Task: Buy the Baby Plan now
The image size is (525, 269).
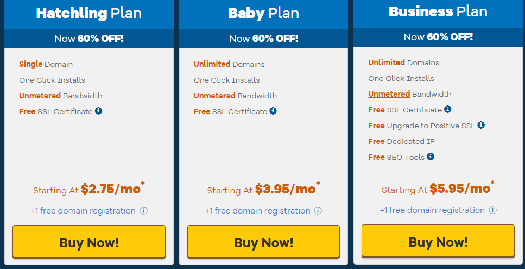Action: 263,241
